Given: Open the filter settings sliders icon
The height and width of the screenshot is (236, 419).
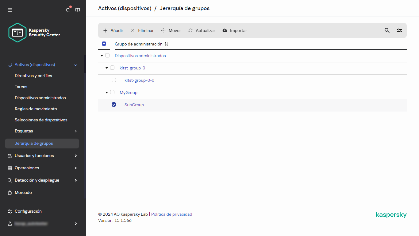Looking at the screenshot, I should (x=399, y=30).
